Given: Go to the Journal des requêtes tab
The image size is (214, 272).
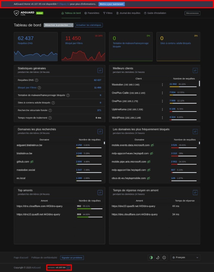Looking at the screenshot, I should 128,13.
